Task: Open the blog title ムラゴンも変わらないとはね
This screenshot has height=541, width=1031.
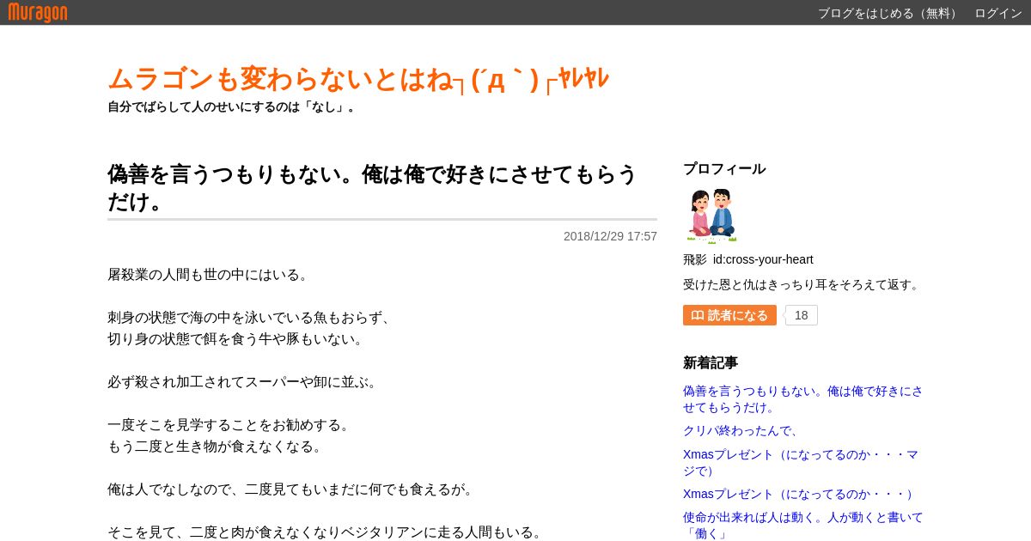Action: 358,79
